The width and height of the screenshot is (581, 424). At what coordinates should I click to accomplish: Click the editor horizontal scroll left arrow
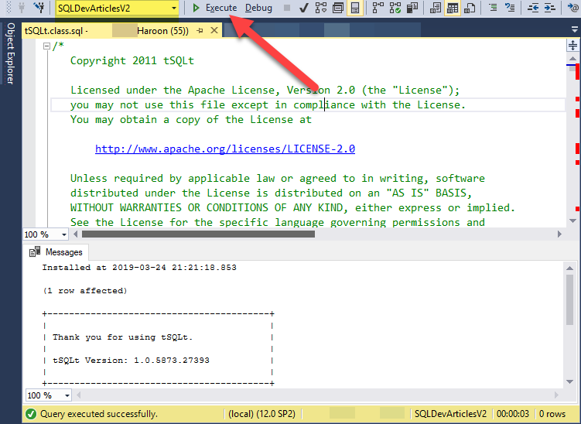pyautogui.click(x=76, y=234)
